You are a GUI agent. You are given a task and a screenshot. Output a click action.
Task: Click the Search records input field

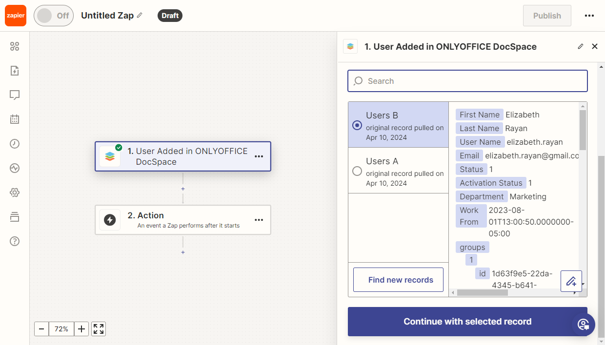point(467,81)
